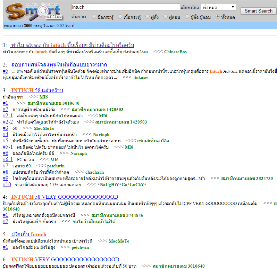Jump to reply #2-1 in thread 3
Screen dimensions: 277x269
point(8,116)
